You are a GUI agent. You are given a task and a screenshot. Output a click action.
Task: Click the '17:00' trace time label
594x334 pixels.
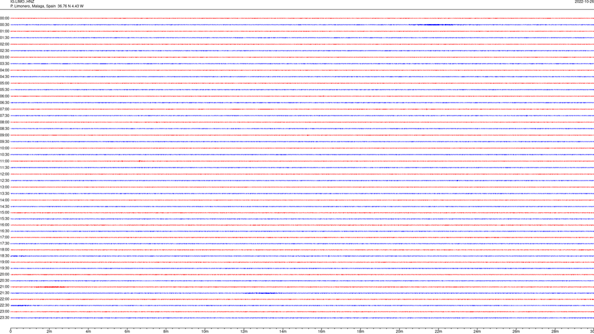tap(4, 238)
